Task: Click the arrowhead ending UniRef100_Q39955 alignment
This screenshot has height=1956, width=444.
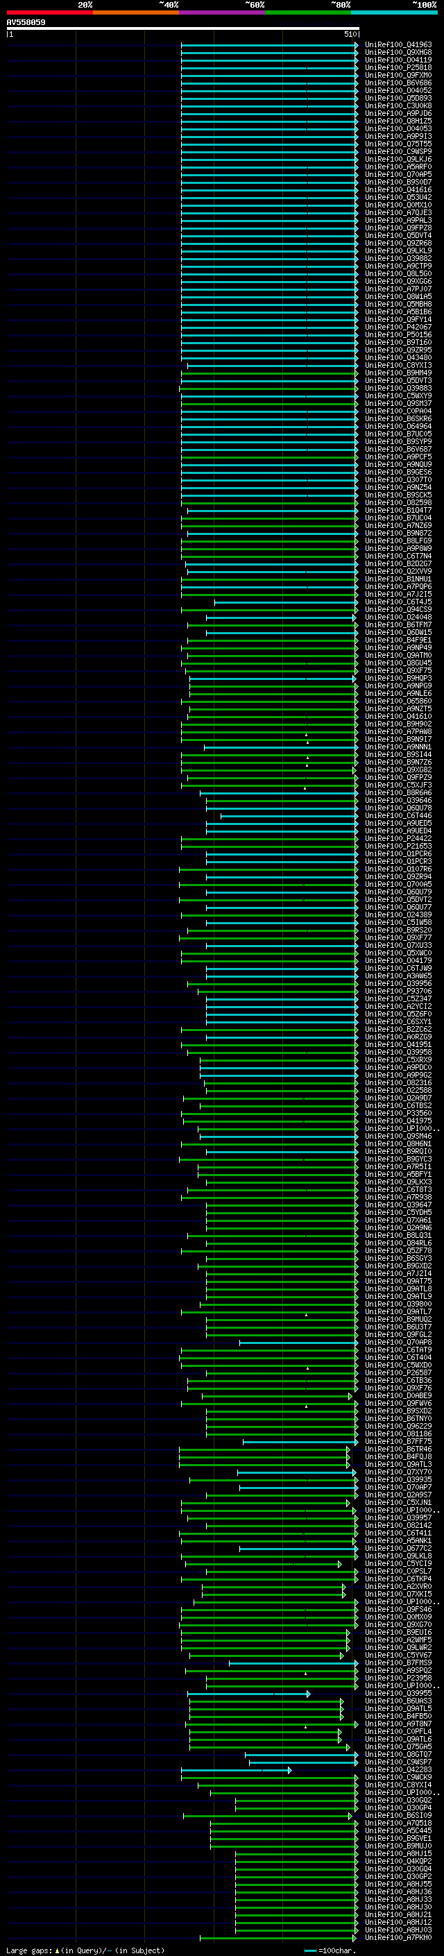Action: click(x=308, y=1693)
